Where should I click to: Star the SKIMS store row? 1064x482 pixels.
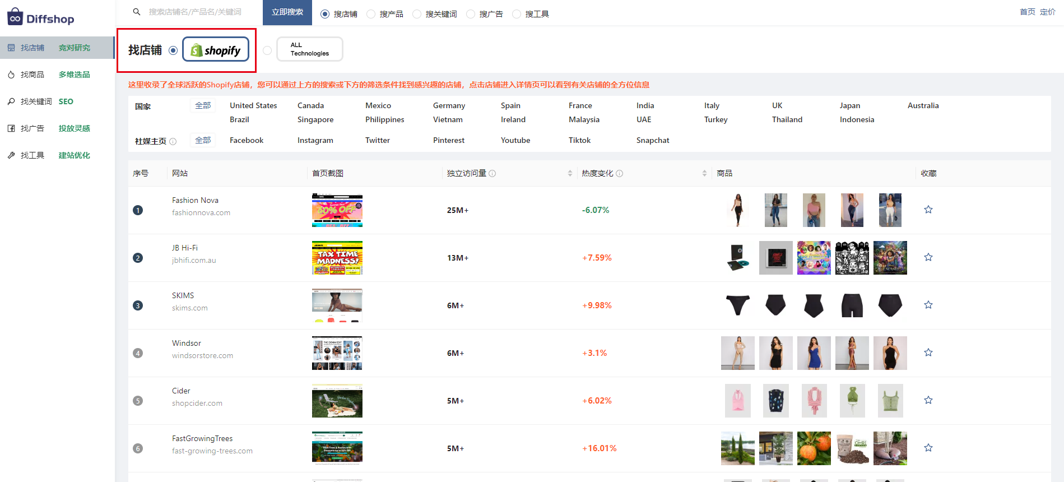click(x=928, y=305)
